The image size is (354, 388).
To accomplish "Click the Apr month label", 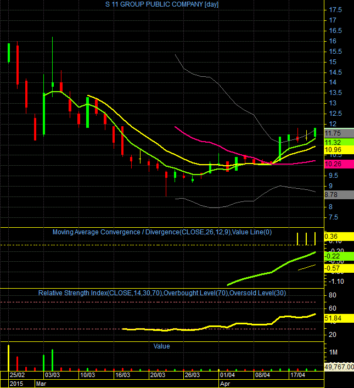I will [225, 384].
